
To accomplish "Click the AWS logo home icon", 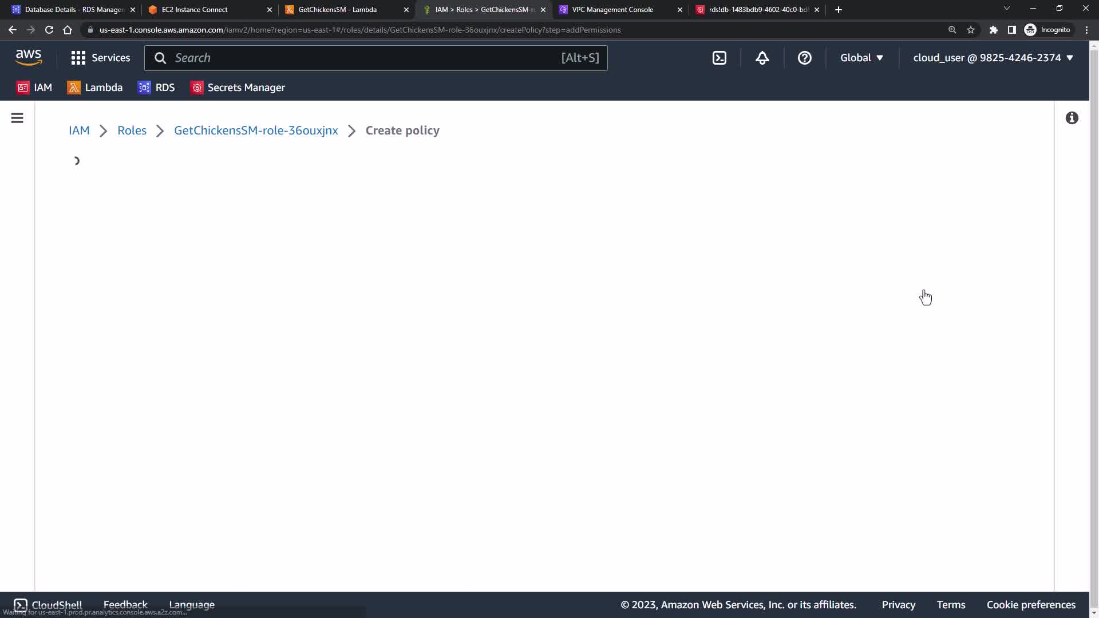I will 29,57.
